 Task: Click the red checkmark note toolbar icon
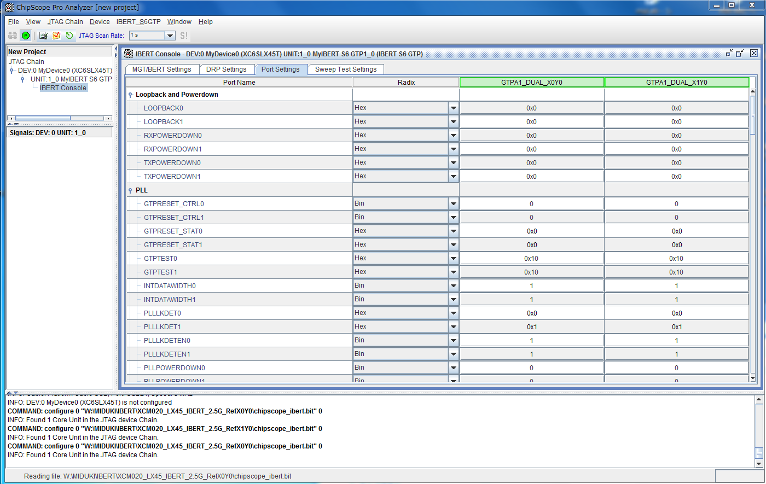56,36
